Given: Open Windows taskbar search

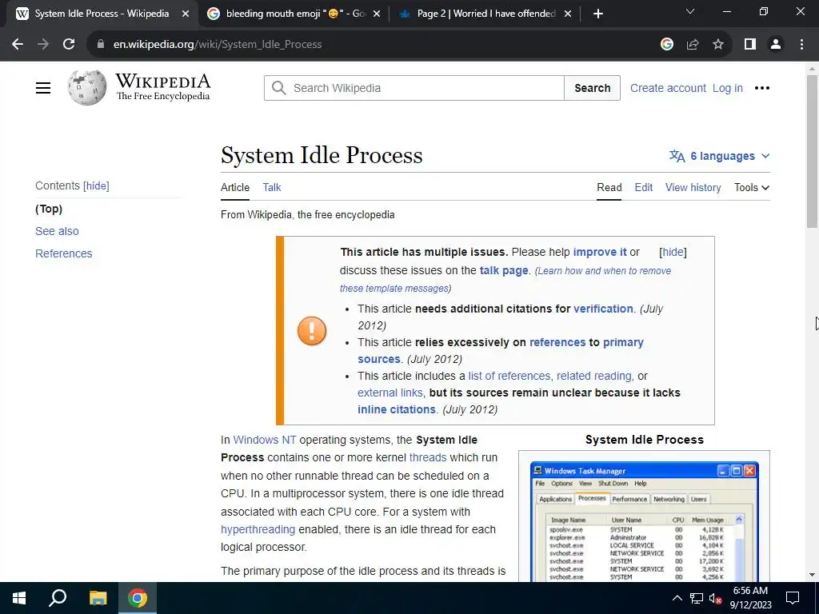Looking at the screenshot, I should (58, 598).
